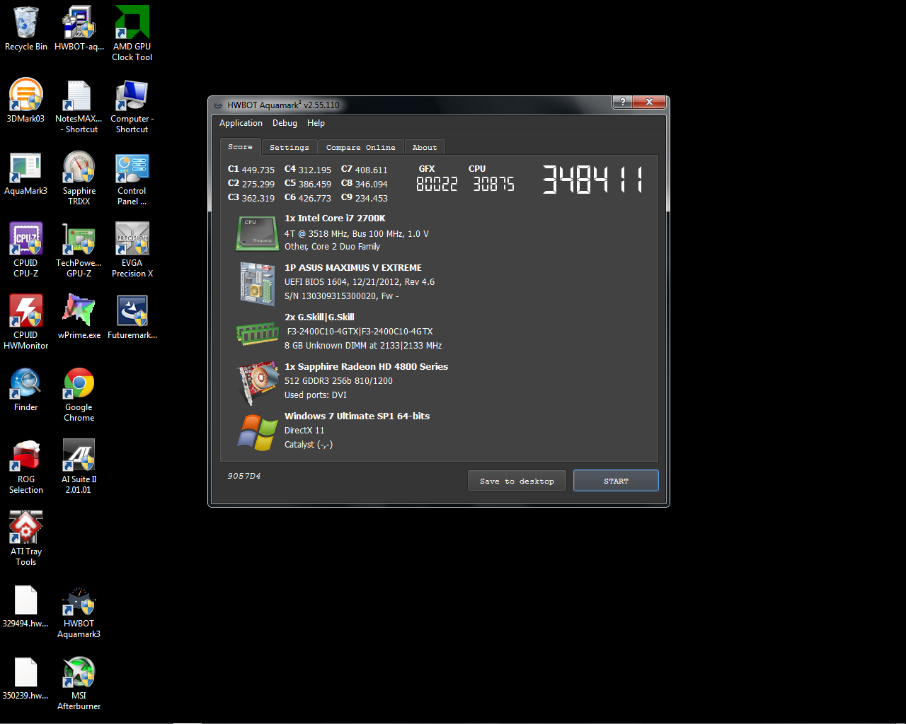
Task: Click the total score 348411 display
Action: pos(593,180)
